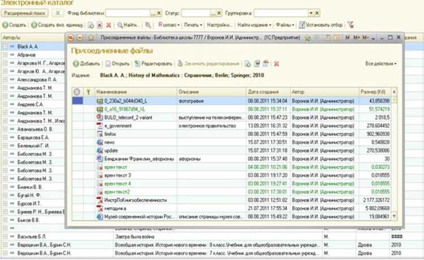Click the green Добавить (add file) icon

[76, 64]
